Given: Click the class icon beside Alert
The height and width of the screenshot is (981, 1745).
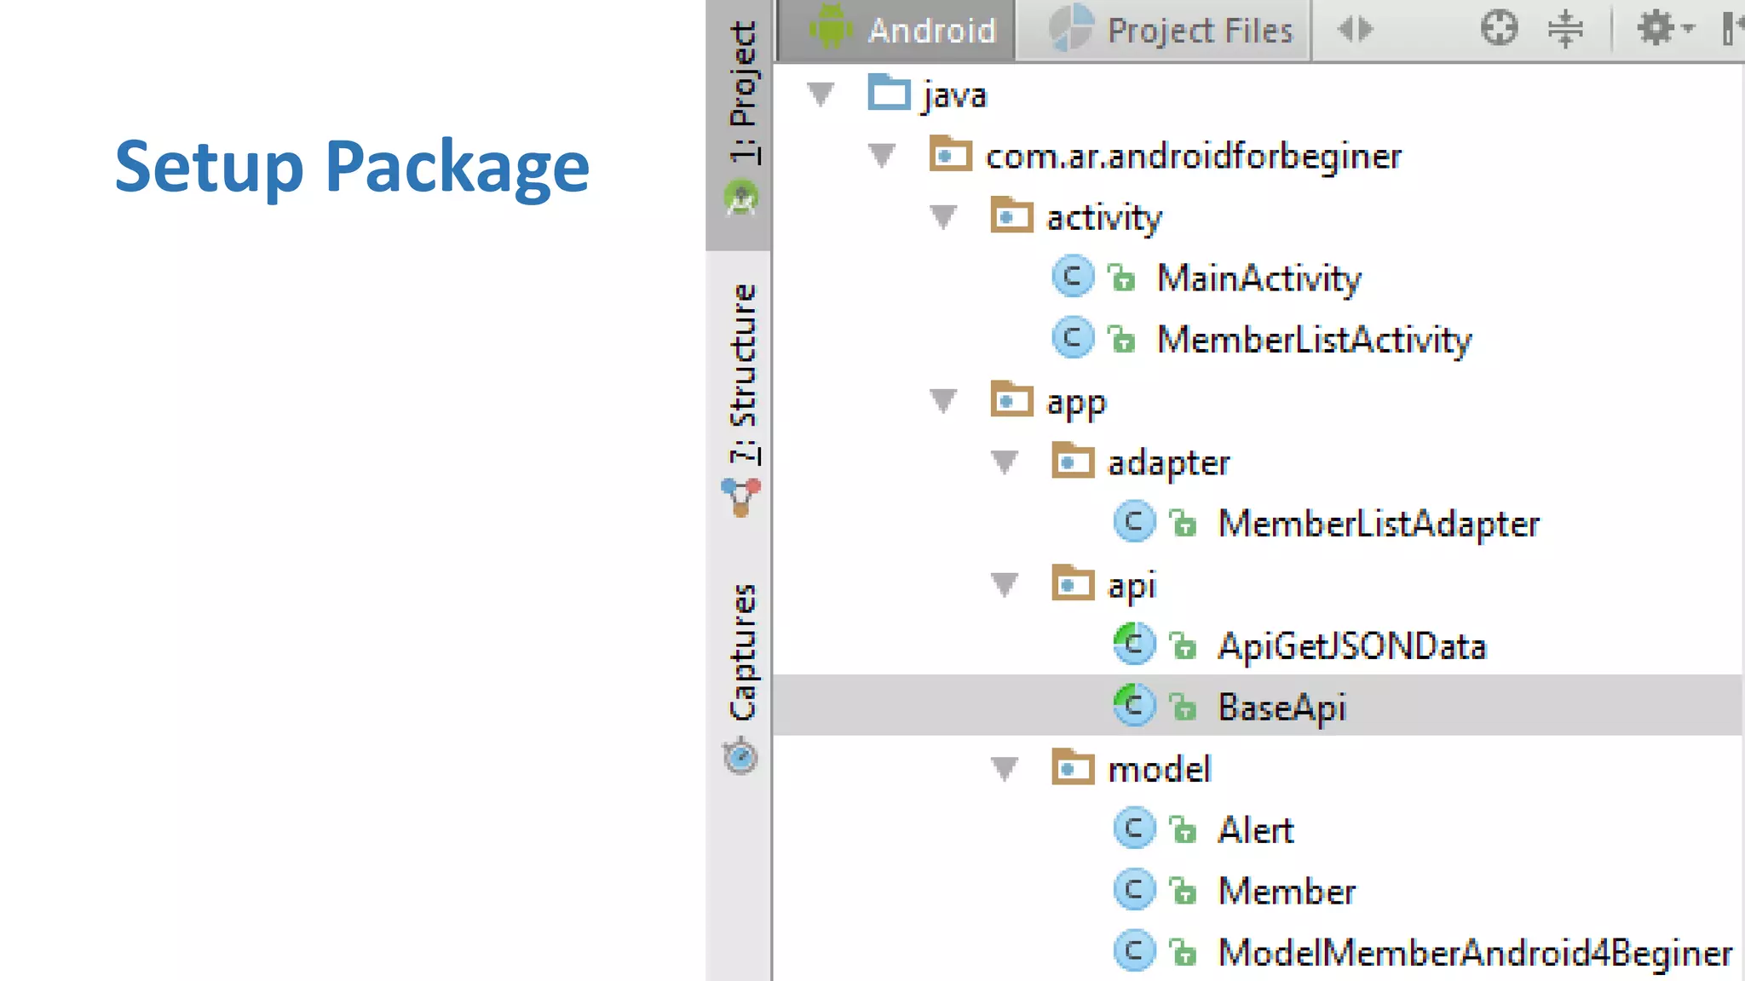Looking at the screenshot, I should coord(1134,828).
